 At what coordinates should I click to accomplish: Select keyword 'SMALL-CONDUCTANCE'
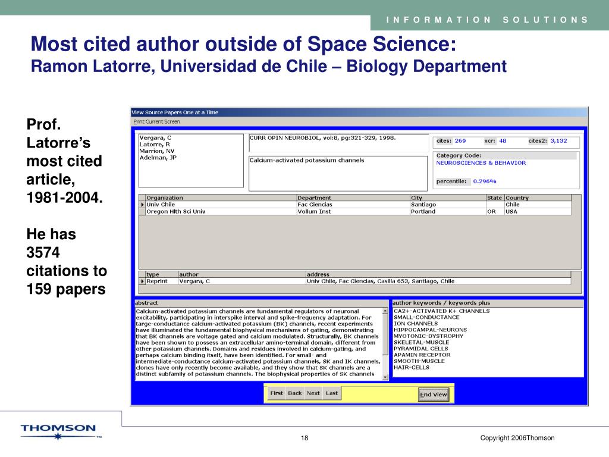426,318
